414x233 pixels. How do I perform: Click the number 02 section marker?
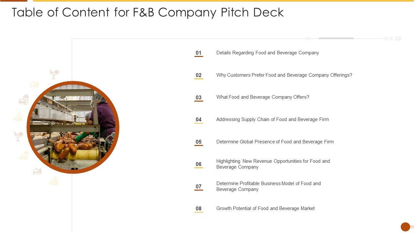click(199, 75)
